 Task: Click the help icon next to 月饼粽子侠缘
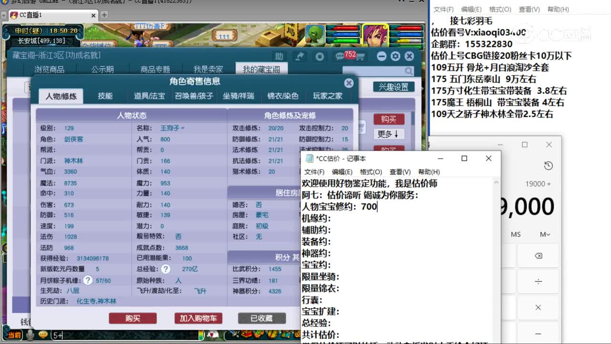pyautogui.click(x=87, y=281)
